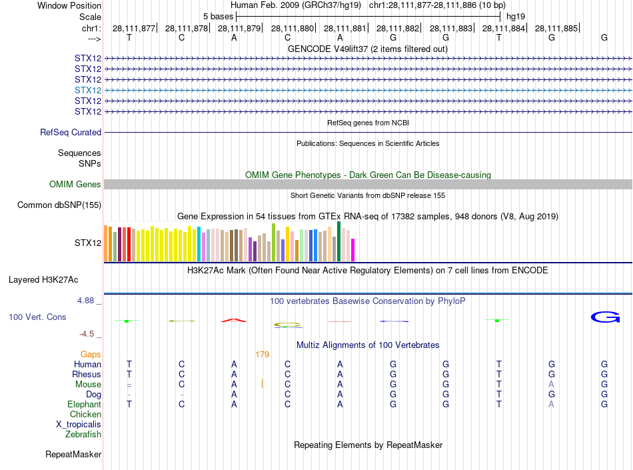Click the Gaps row label in Multiz

pos(91,355)
